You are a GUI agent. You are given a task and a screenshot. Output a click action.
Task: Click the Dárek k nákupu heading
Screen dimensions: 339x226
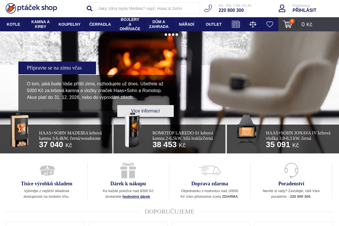tap(128, 184)
